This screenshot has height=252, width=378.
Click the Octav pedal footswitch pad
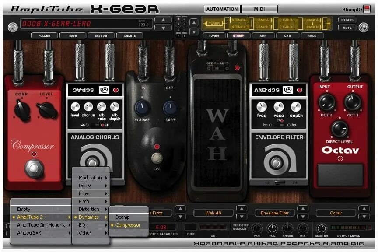click(x=340, y=175)
